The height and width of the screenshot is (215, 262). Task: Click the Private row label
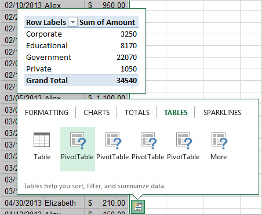click(x=39, y=69)
